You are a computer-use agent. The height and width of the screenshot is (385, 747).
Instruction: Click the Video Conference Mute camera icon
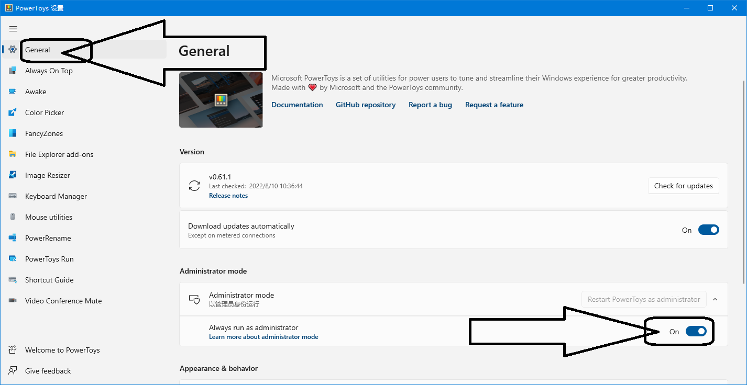click(x=13, y=301)
